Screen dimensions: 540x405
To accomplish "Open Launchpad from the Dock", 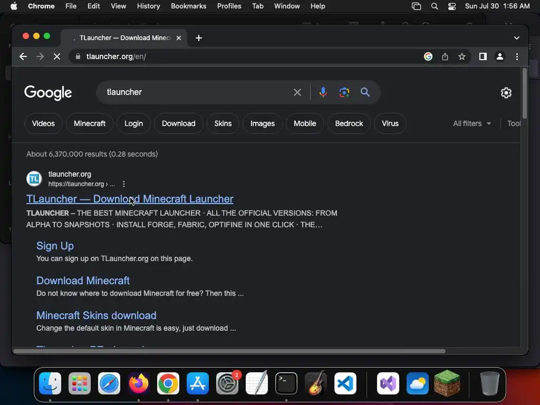I will click(80, 383).
